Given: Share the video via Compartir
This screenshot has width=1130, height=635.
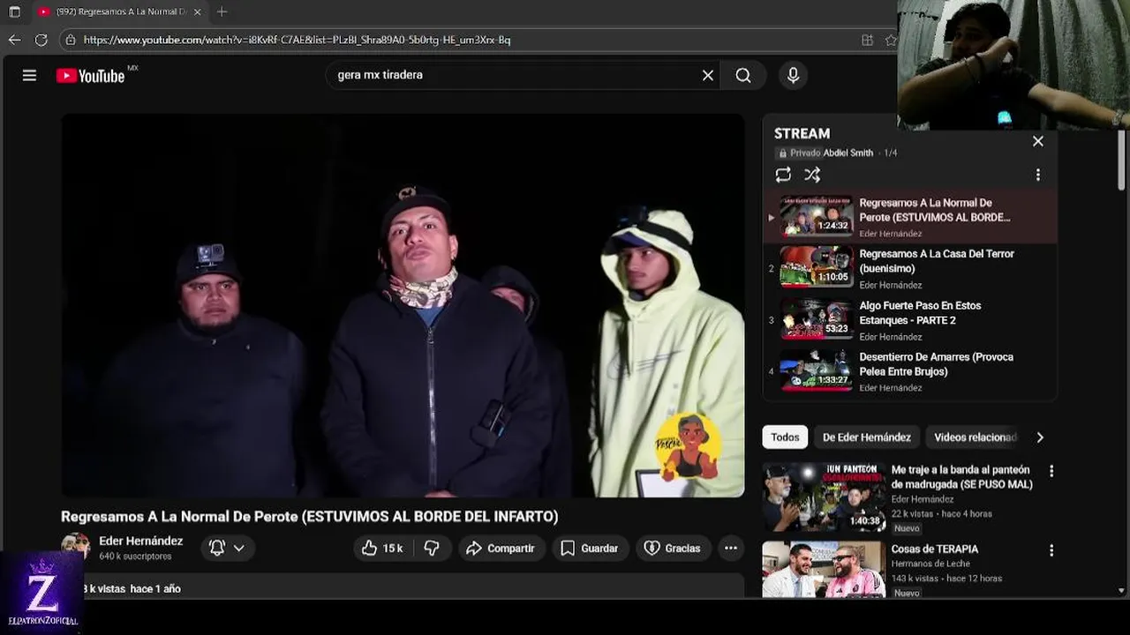Looking at the screenshot, I should pyautogui.click(x=500, y=548).
